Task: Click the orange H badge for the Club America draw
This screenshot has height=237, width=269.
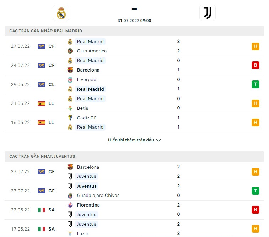Action: [255, 46]
